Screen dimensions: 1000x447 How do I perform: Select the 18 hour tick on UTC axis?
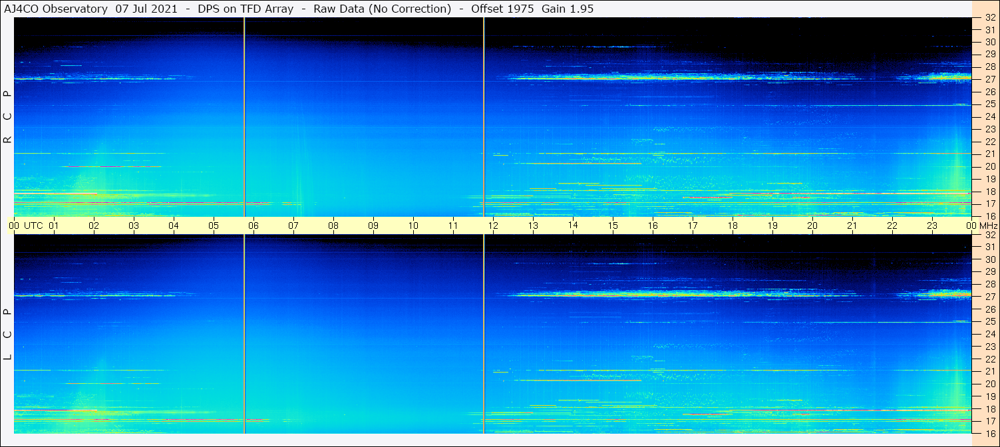[732, 225]
